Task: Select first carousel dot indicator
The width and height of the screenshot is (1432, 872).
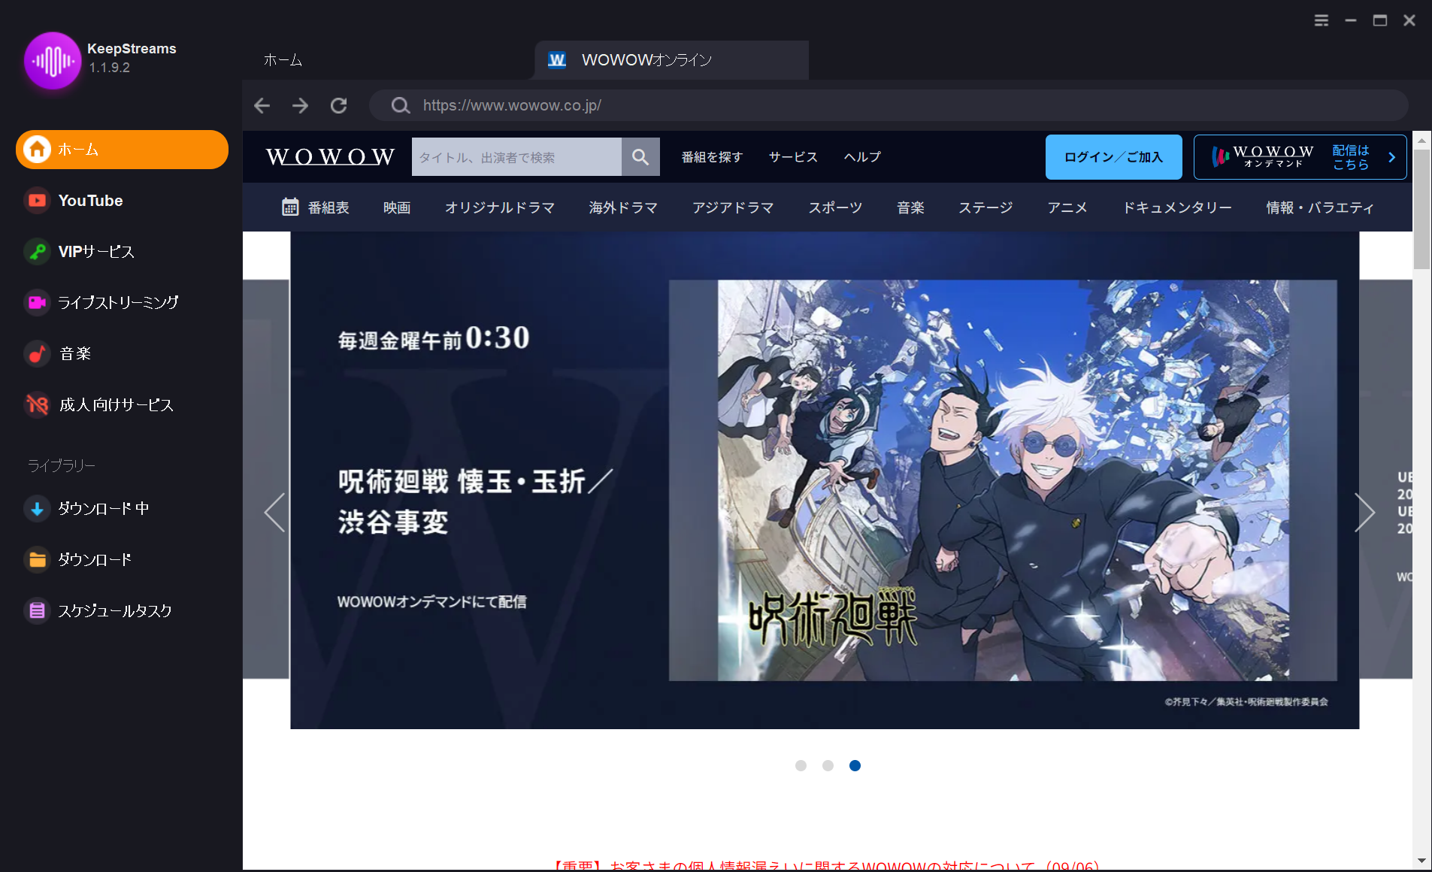Action: (801, 765)
